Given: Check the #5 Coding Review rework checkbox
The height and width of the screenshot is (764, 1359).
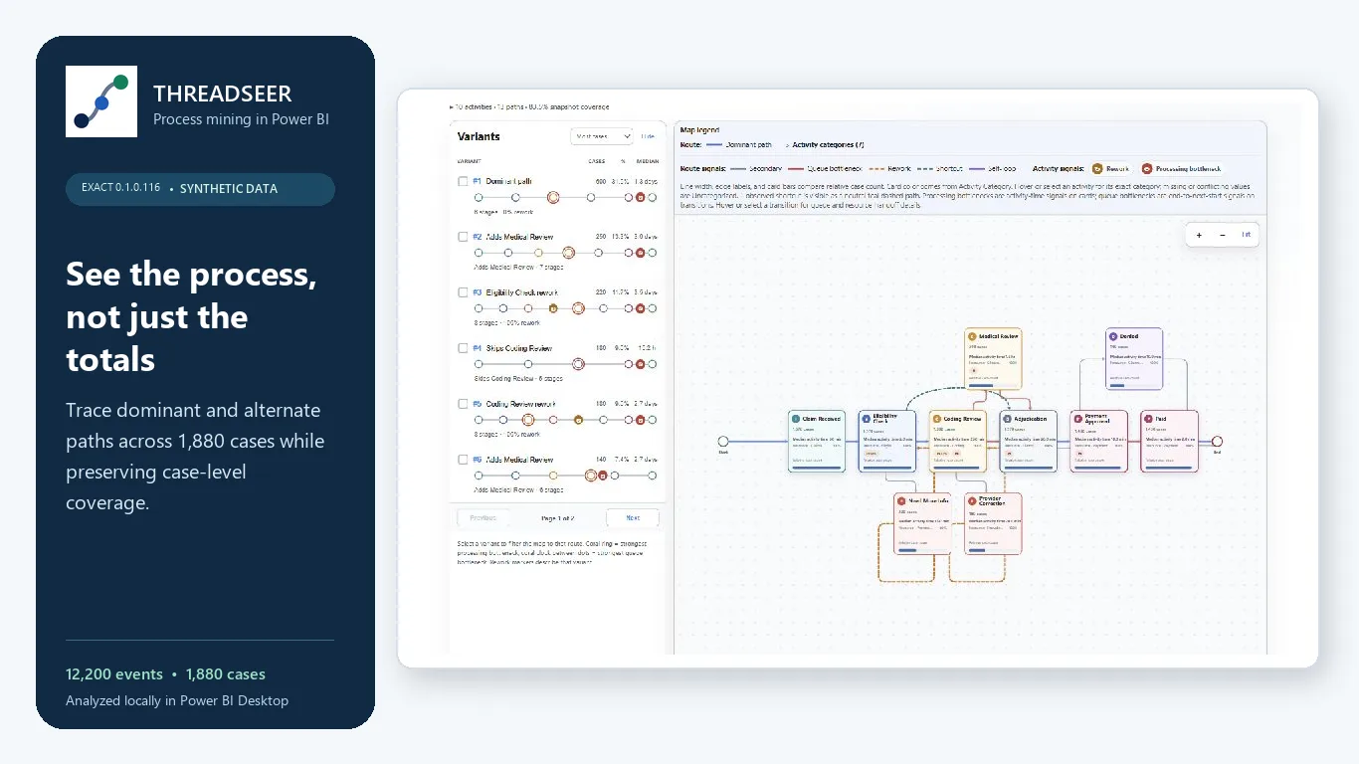Looking at the screenshot, I should 463,404.
